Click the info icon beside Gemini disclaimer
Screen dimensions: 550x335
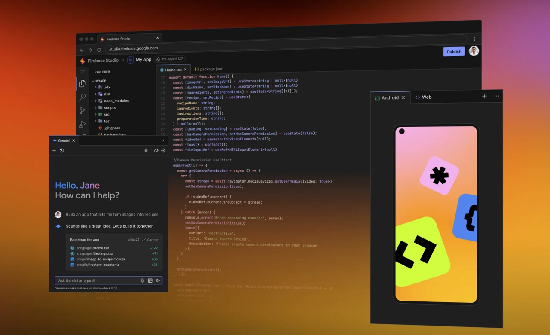[116, 288]
